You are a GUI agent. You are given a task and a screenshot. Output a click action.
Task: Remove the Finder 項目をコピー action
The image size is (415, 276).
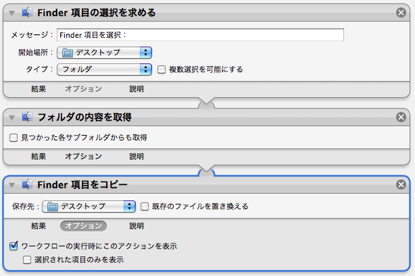(x=401, y=185)
